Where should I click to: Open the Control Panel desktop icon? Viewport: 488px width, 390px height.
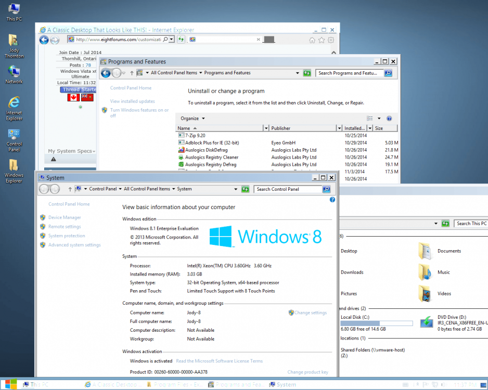pyautogui.click(x=14, y=140)
